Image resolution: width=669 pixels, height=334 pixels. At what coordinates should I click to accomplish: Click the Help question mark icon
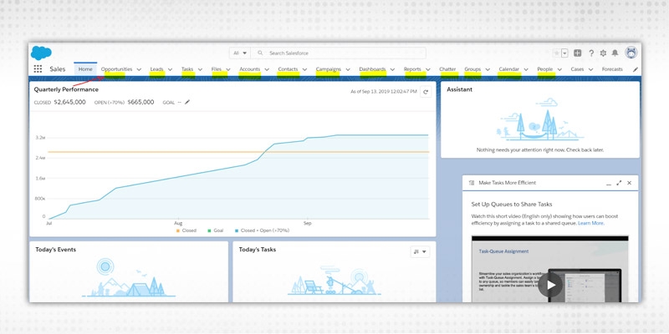[x=591, y=53]
